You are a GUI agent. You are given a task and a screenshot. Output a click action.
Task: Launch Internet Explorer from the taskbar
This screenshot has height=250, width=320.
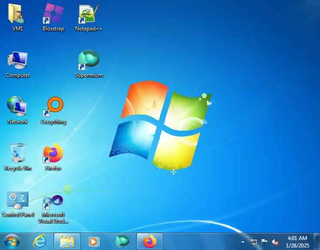pos(40,242)
